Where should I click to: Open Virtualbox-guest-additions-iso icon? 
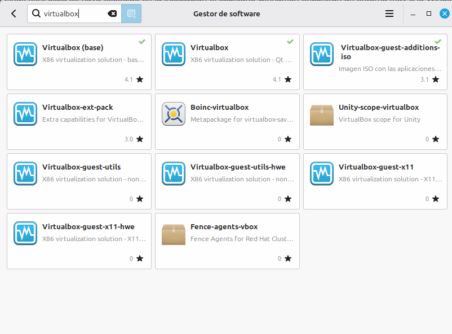(x=322, y=54)
